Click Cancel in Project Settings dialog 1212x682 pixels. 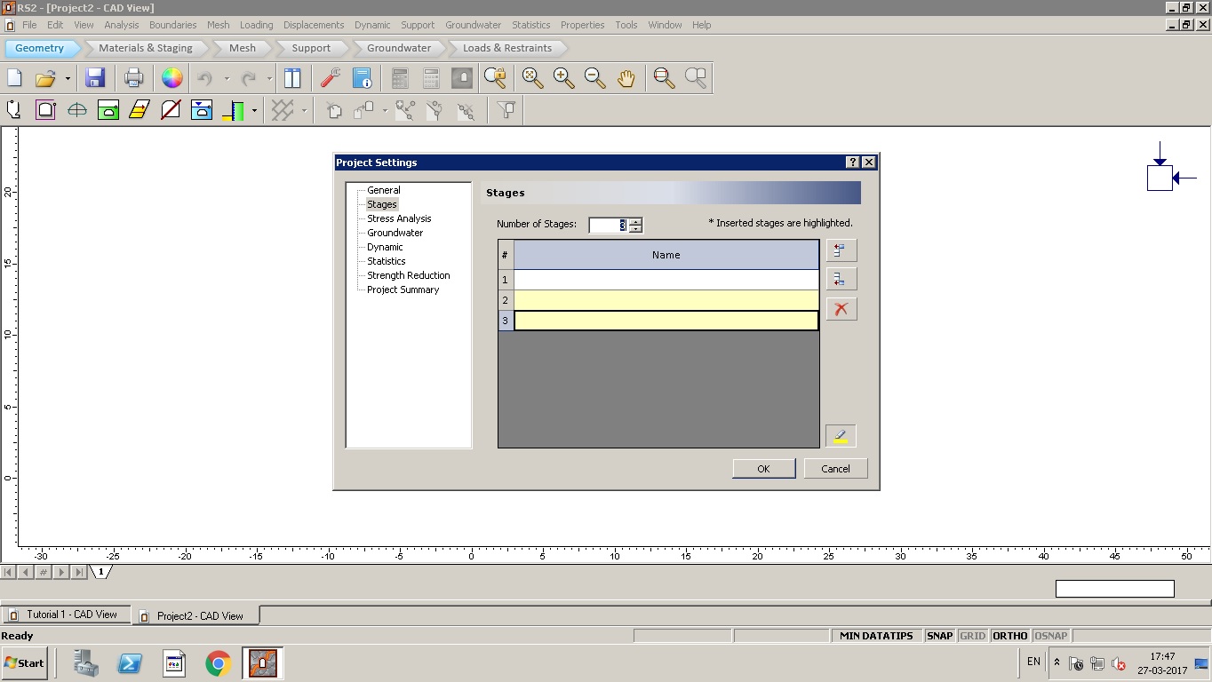click(x=835, y=469)
